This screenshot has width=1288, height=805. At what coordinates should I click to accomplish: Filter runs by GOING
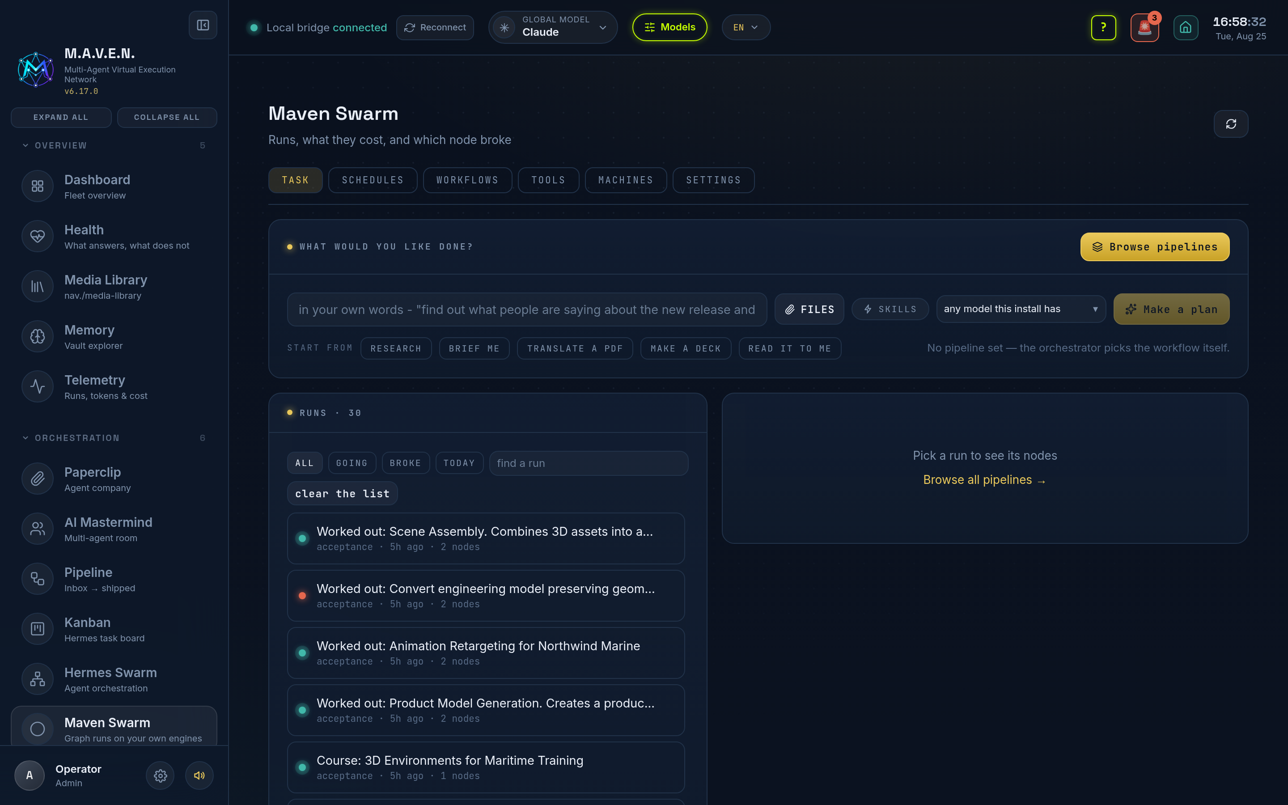pos(352,463)
